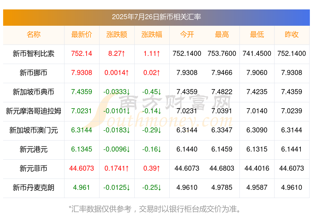The height and width of the screenshot is (219, 313).
Task: Click the change amount -0.0183↓
Action: point(116,130)
